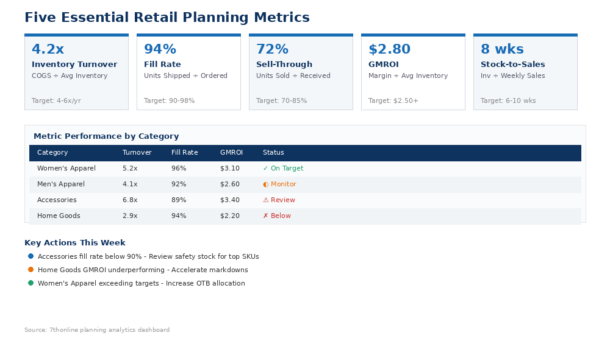Select the Women's Apparel table row
The height and width of the screenshot is (341, 610).
tap(305, 169)
